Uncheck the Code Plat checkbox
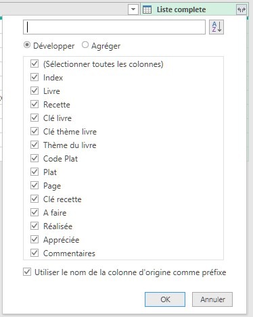This screenshot has width=253, height=317. coord(34,158)
